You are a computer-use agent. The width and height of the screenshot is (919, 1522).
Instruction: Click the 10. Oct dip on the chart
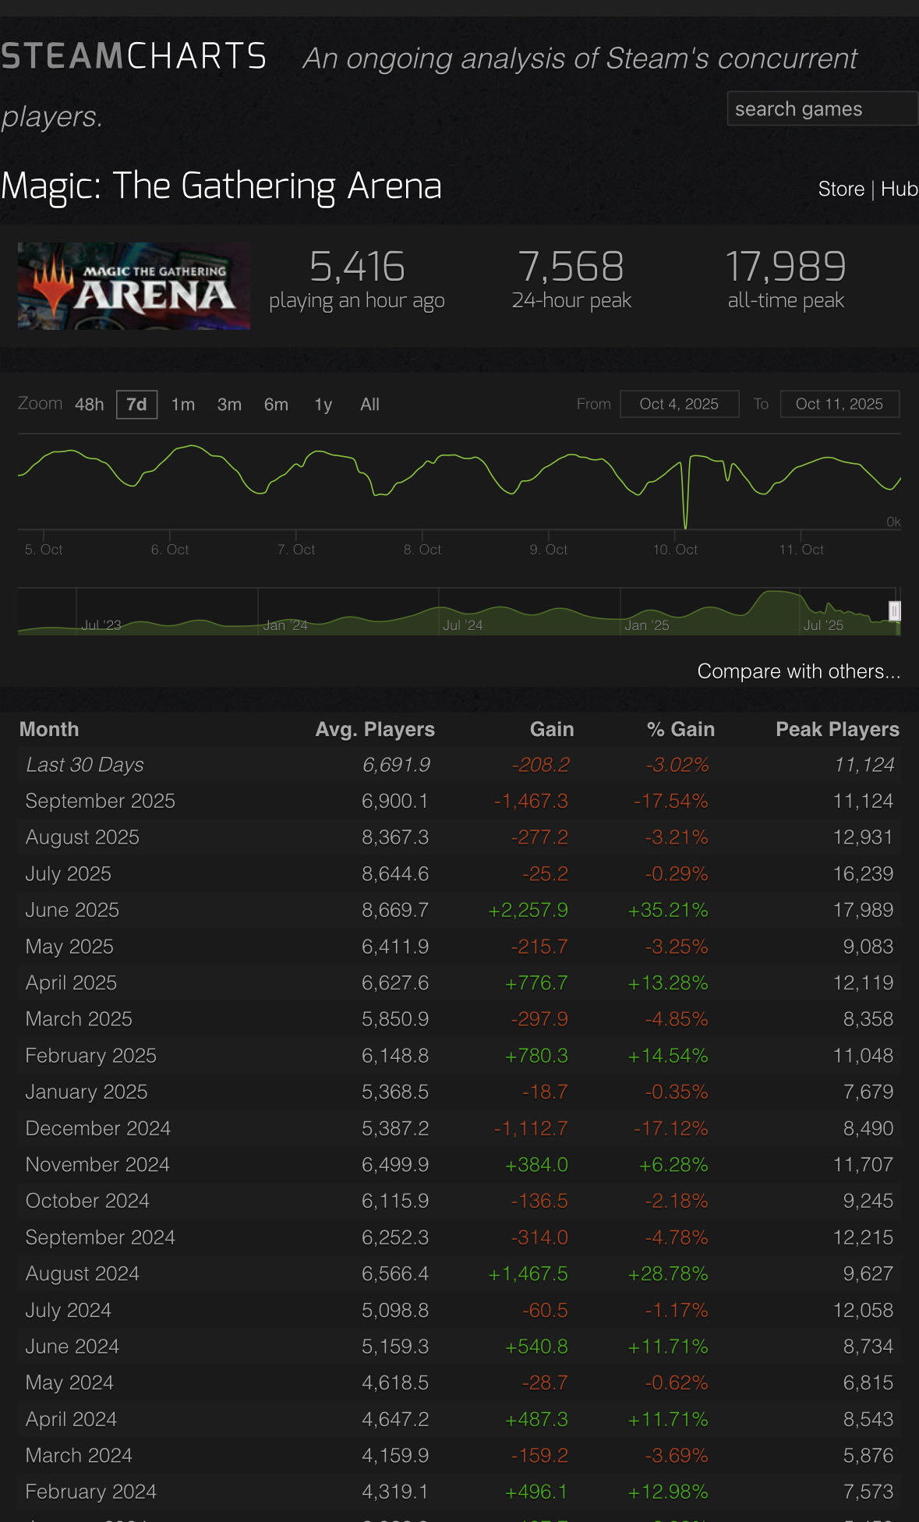point(685,524)
